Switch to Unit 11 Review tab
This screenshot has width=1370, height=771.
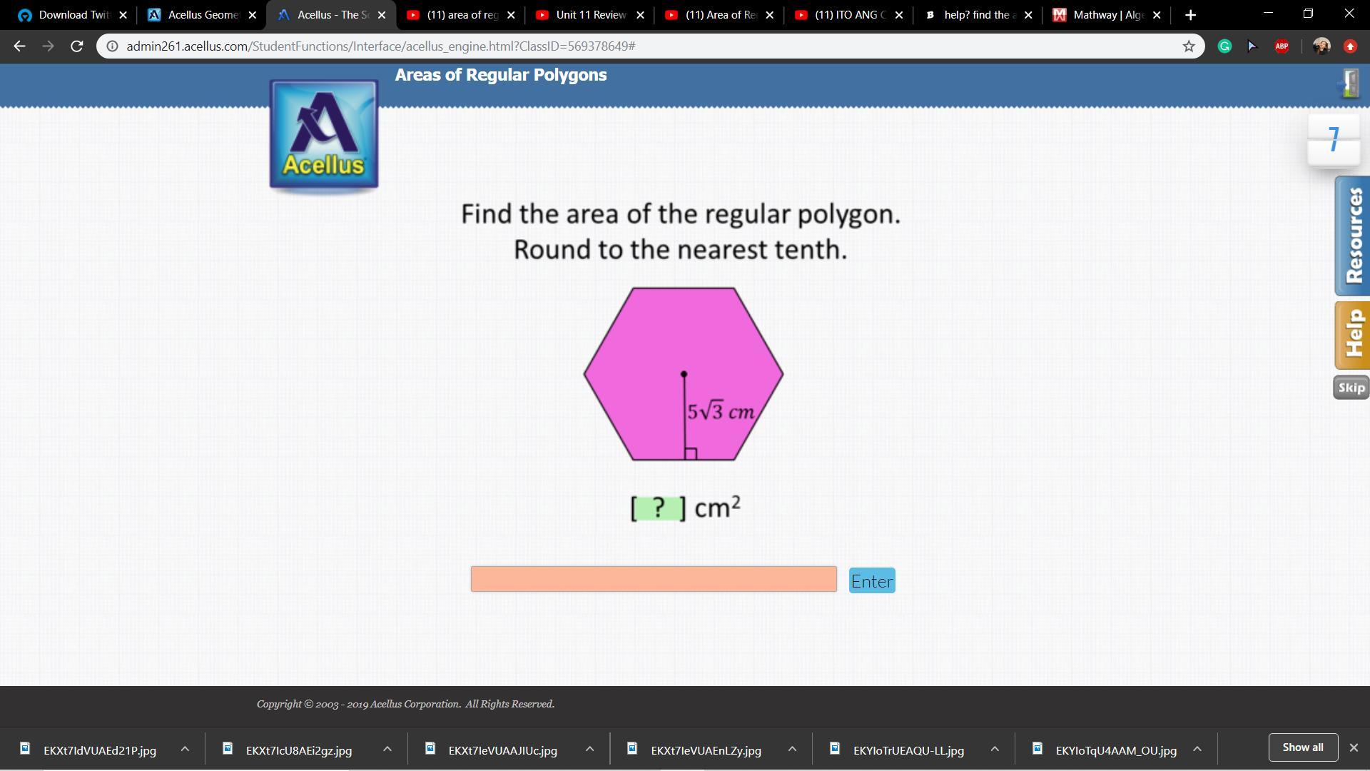(589, 15)
